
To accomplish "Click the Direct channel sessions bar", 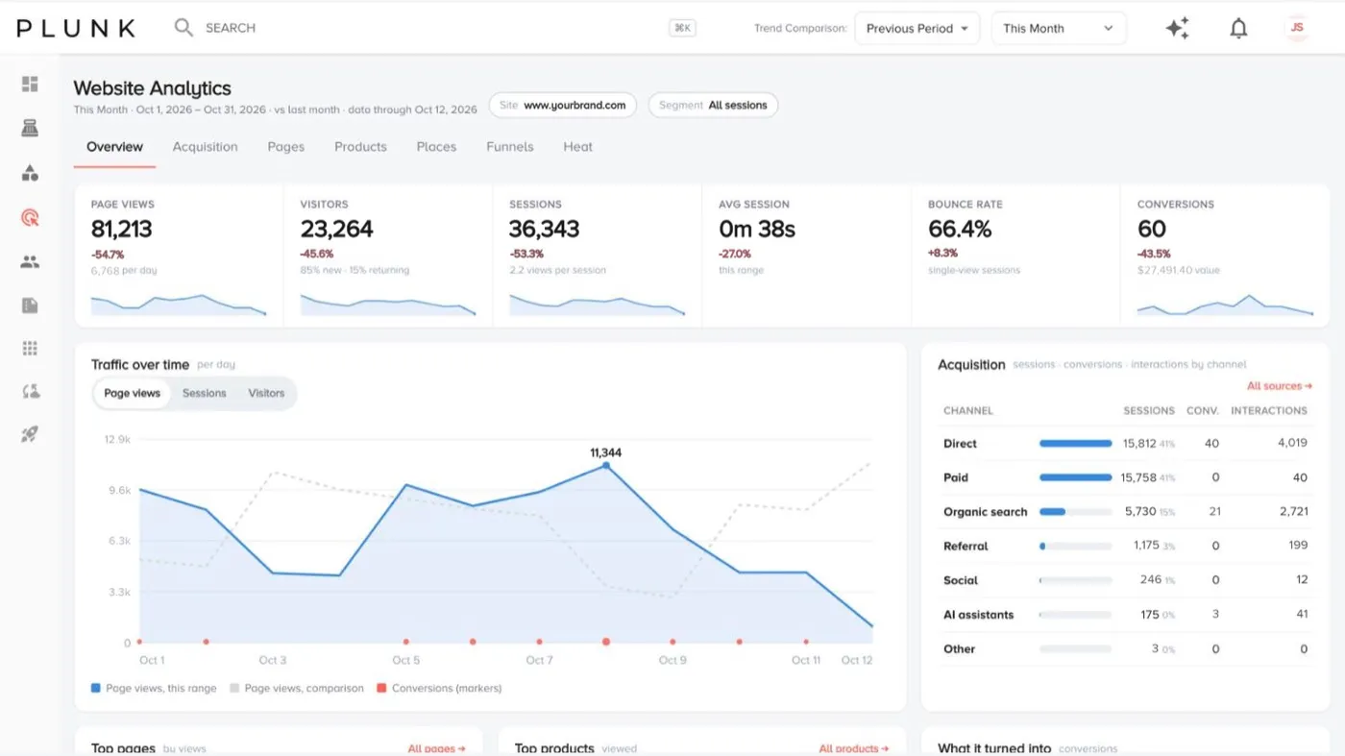I will click(x=1076, y=444).
